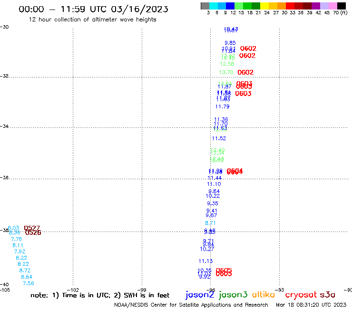Pick the purple swatch in the legend
The width and height of the screenshot is (352, 309).
(316, 6)
